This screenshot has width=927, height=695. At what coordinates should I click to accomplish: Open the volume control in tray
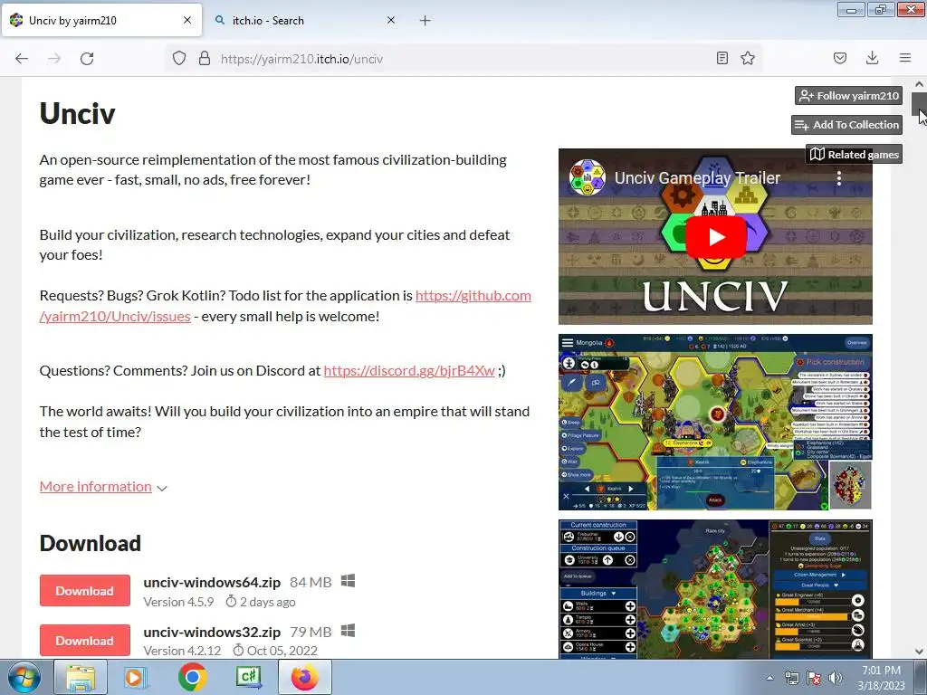(x=835, y=678)
